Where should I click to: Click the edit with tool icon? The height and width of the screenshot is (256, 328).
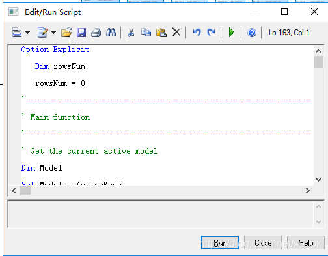coord(42,33)
